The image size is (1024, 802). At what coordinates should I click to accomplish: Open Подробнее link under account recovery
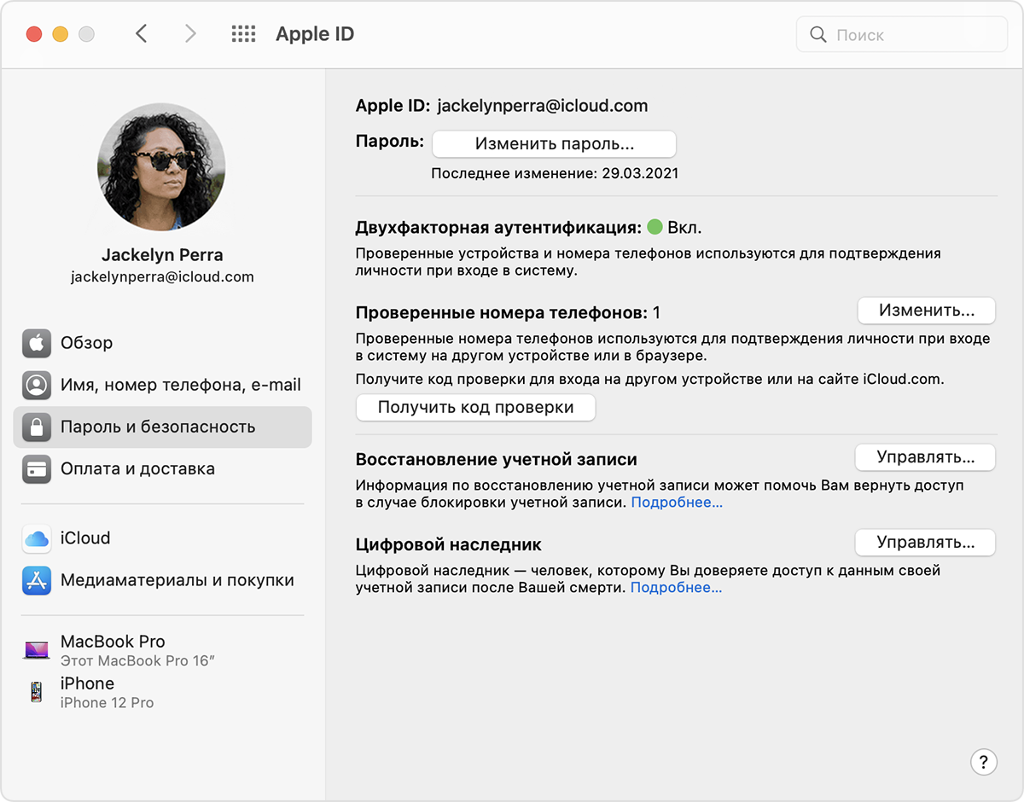677,503
